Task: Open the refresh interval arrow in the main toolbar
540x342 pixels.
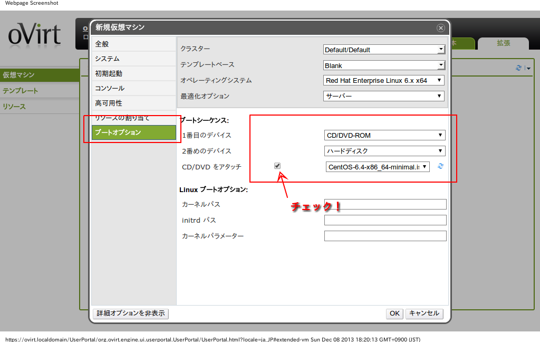Action: [528, 69]
